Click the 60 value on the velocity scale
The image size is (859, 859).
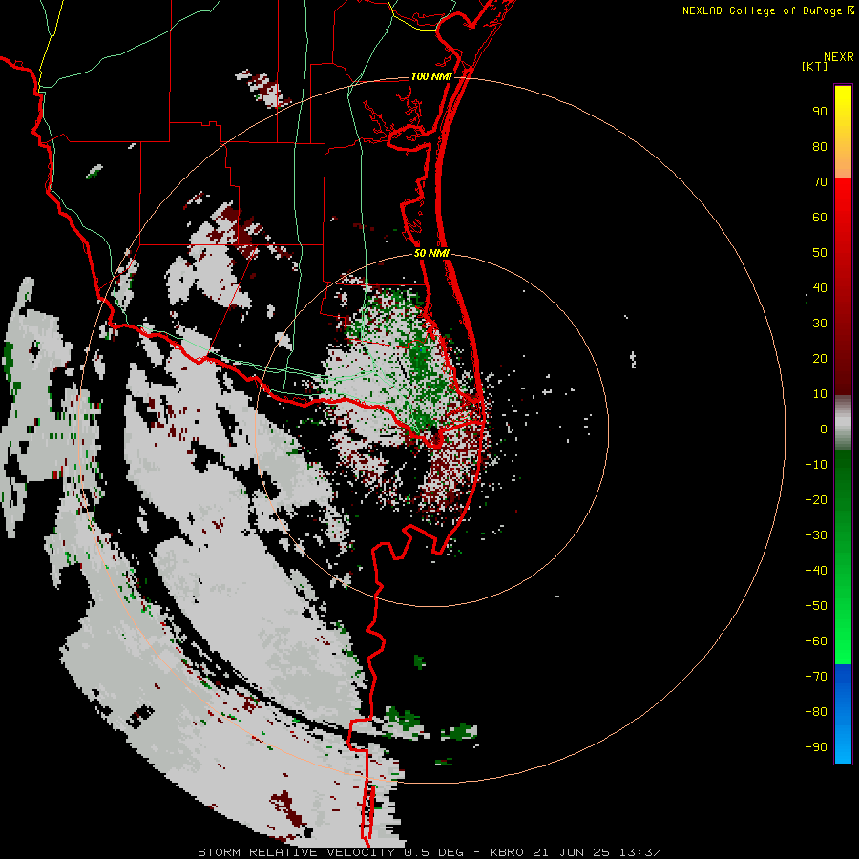click(820, 218)
